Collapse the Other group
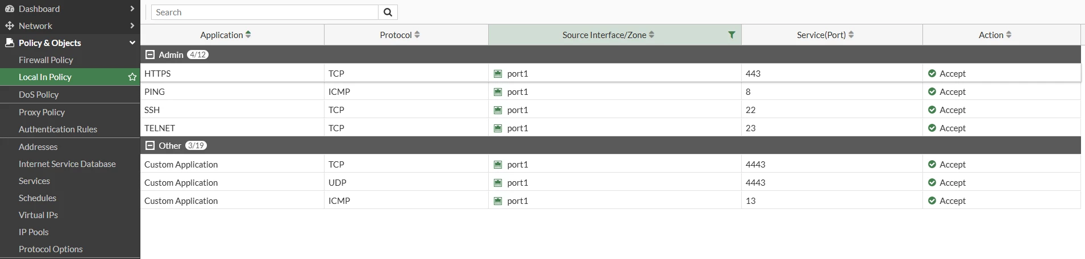This screenshot has height=259, width=1085. tap(150, 145)
